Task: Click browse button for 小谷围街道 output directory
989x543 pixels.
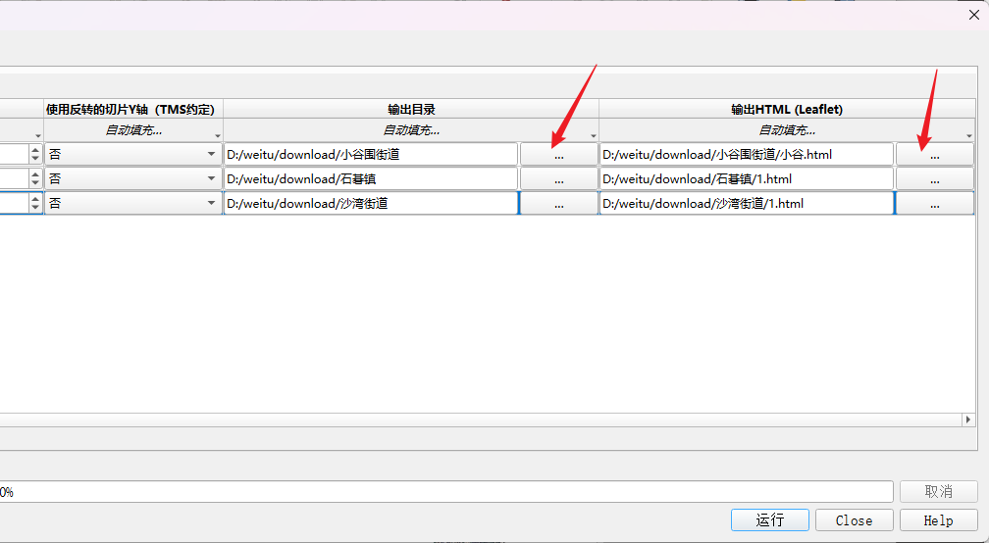Action: click(558, 155)
